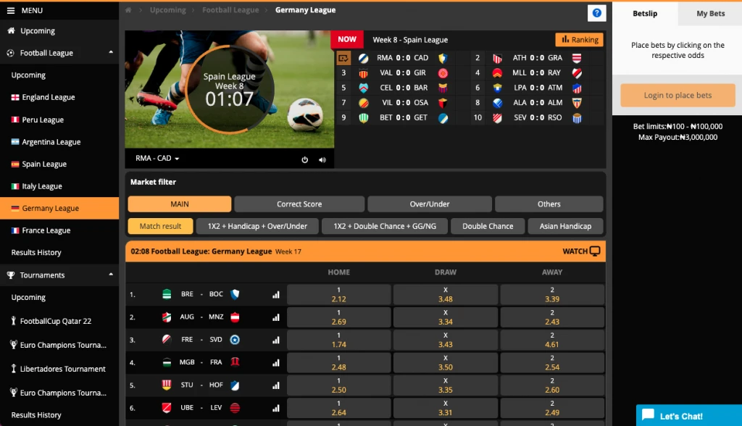Click Login to place bets button
742x426 pixels.
click(x=678, y=95)
